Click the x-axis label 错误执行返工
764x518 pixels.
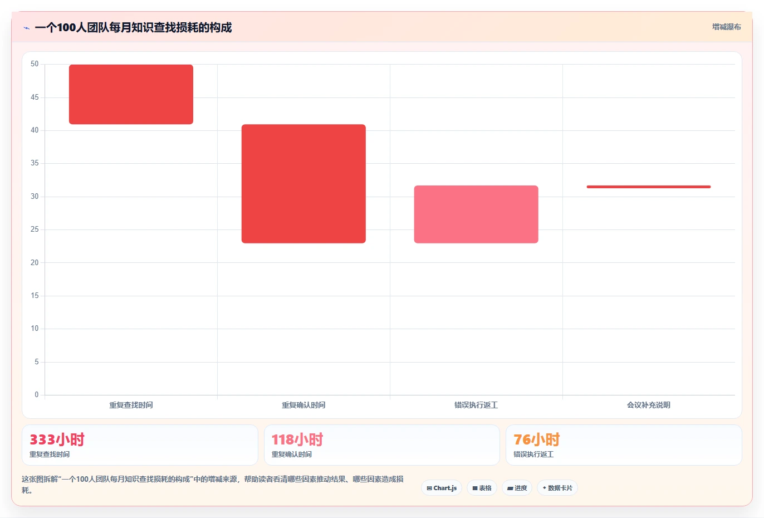click(x=476, y=405)
